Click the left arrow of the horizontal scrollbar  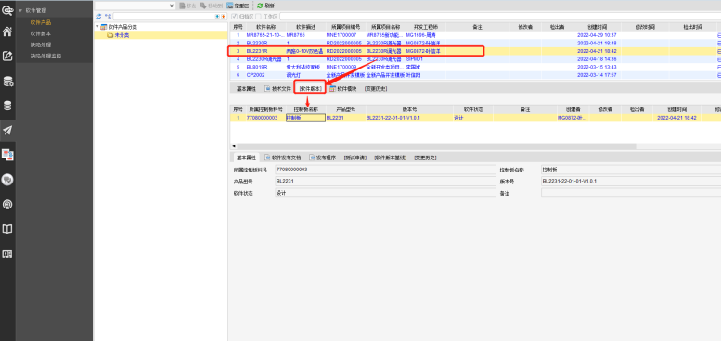[x=234, y=146]
